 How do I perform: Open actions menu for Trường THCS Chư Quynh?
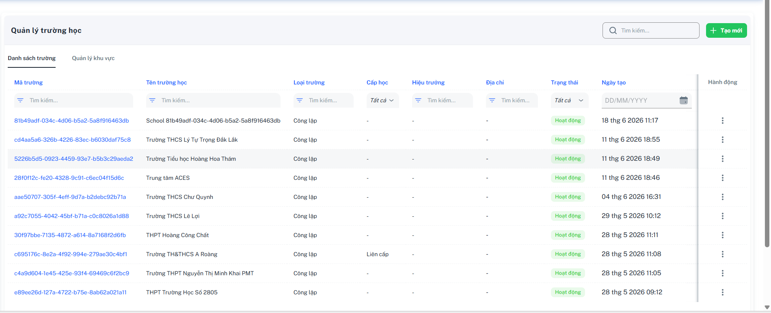coord(722,197)
